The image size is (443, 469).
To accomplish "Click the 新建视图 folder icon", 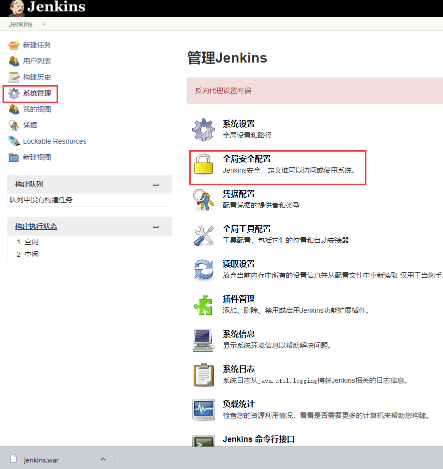I will pos(14,157).
